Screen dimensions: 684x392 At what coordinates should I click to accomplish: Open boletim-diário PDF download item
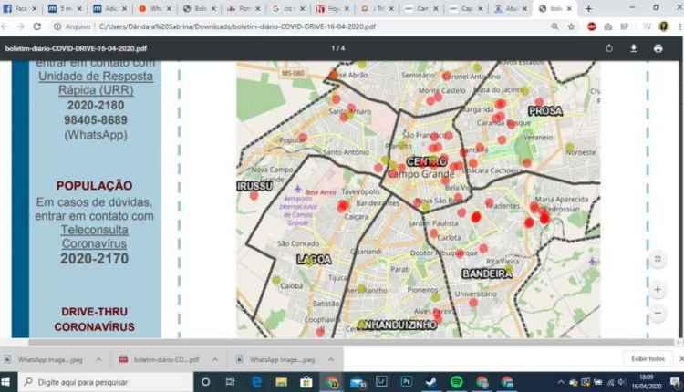(x=161, y=360)
